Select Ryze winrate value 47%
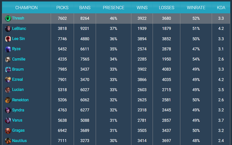 196,49
